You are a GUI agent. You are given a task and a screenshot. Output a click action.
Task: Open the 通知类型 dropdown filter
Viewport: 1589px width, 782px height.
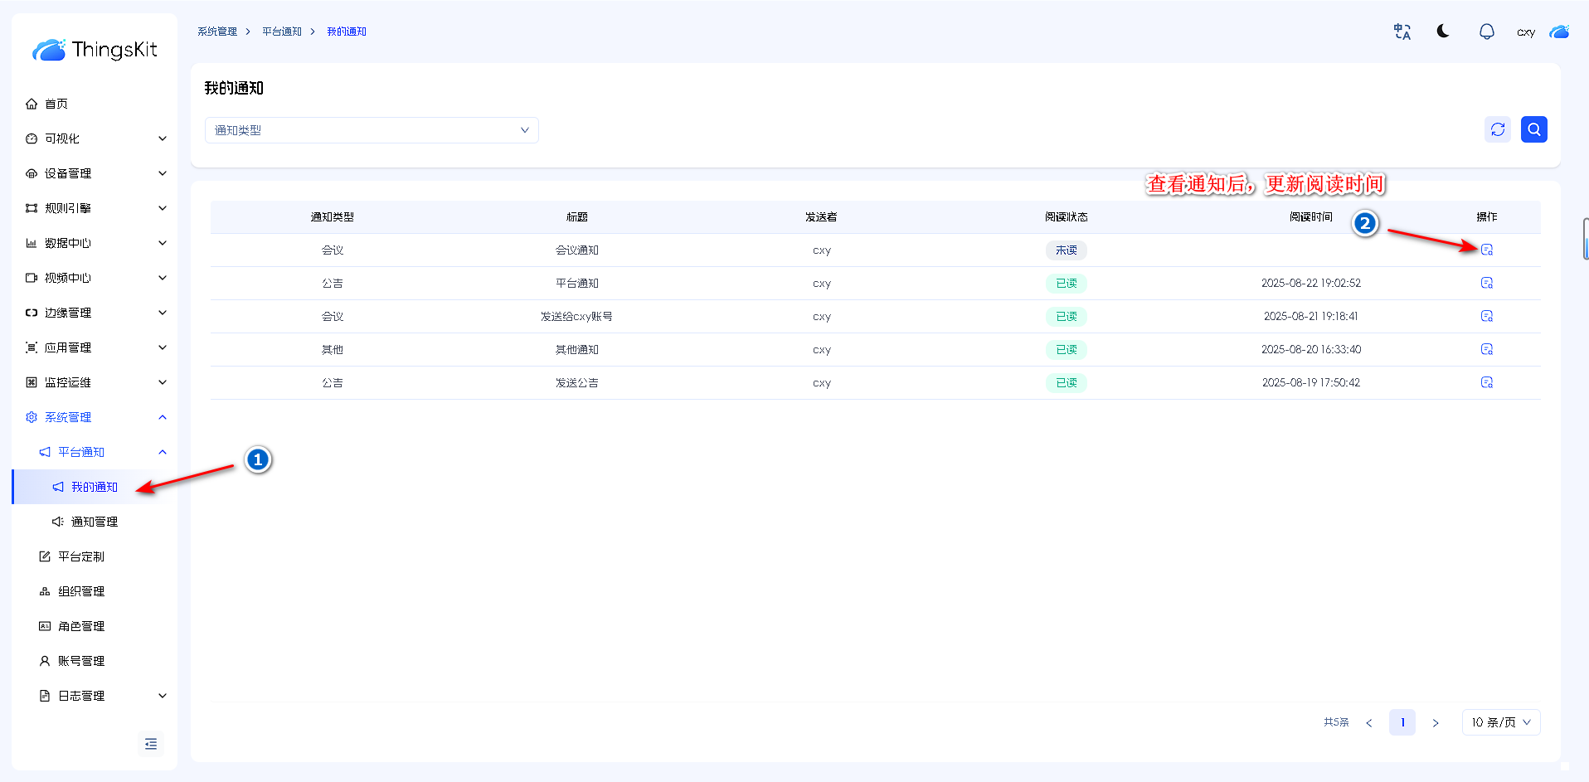372,130
